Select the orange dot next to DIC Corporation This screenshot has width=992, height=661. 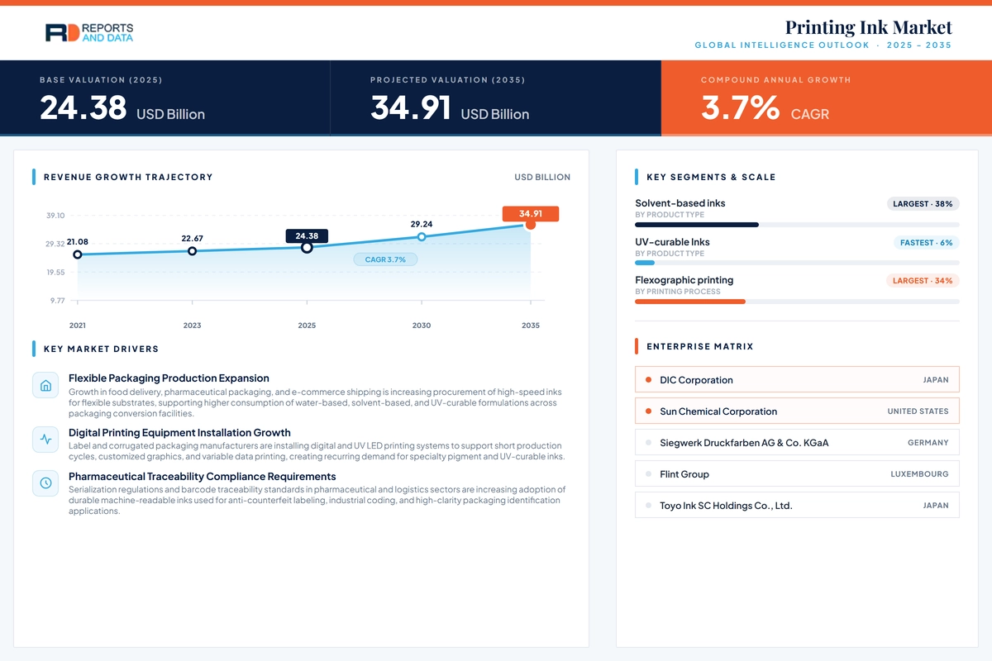click(648, 380)
